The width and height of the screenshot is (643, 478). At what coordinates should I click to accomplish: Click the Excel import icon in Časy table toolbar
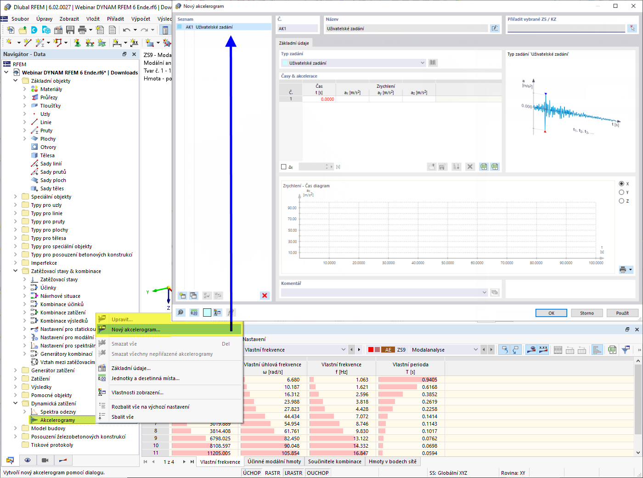(495, 167)
